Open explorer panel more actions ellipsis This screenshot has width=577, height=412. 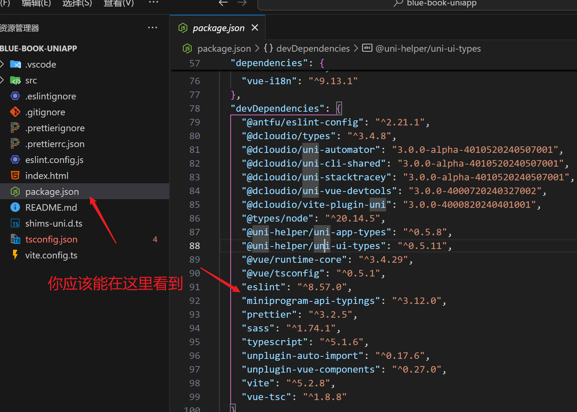pos(153,28)
